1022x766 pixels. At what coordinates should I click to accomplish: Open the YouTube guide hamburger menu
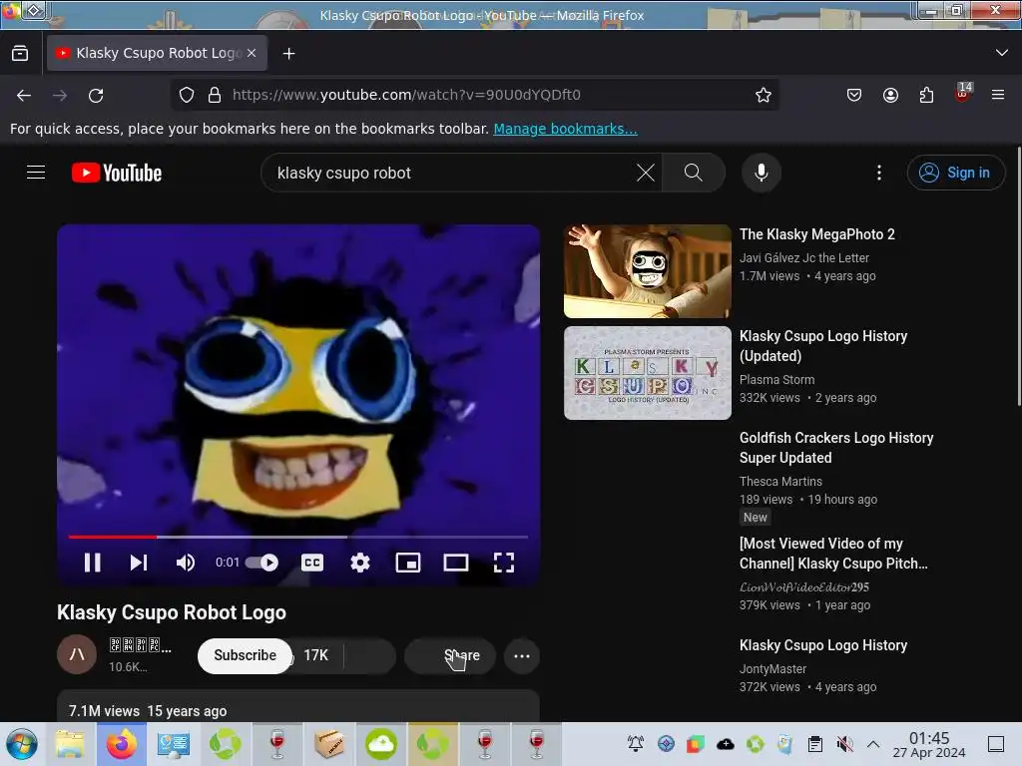point(36,173)
